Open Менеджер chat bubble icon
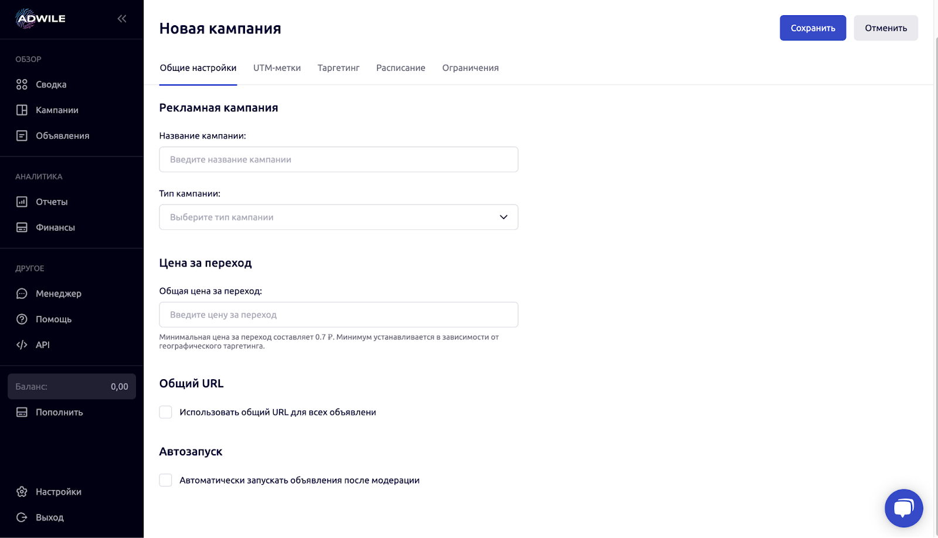This screenshot has height=538, width=938. pos(22,294)
